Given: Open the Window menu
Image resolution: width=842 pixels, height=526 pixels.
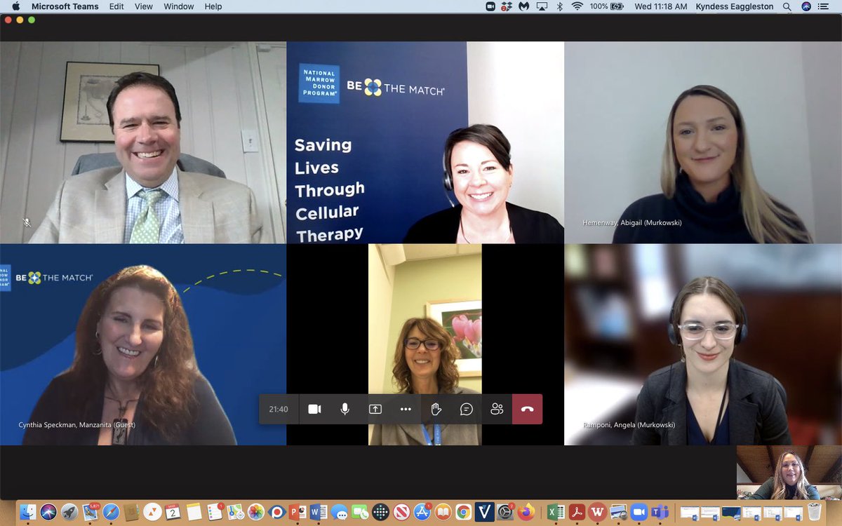Looking at the screenshot, I should 179,6.
